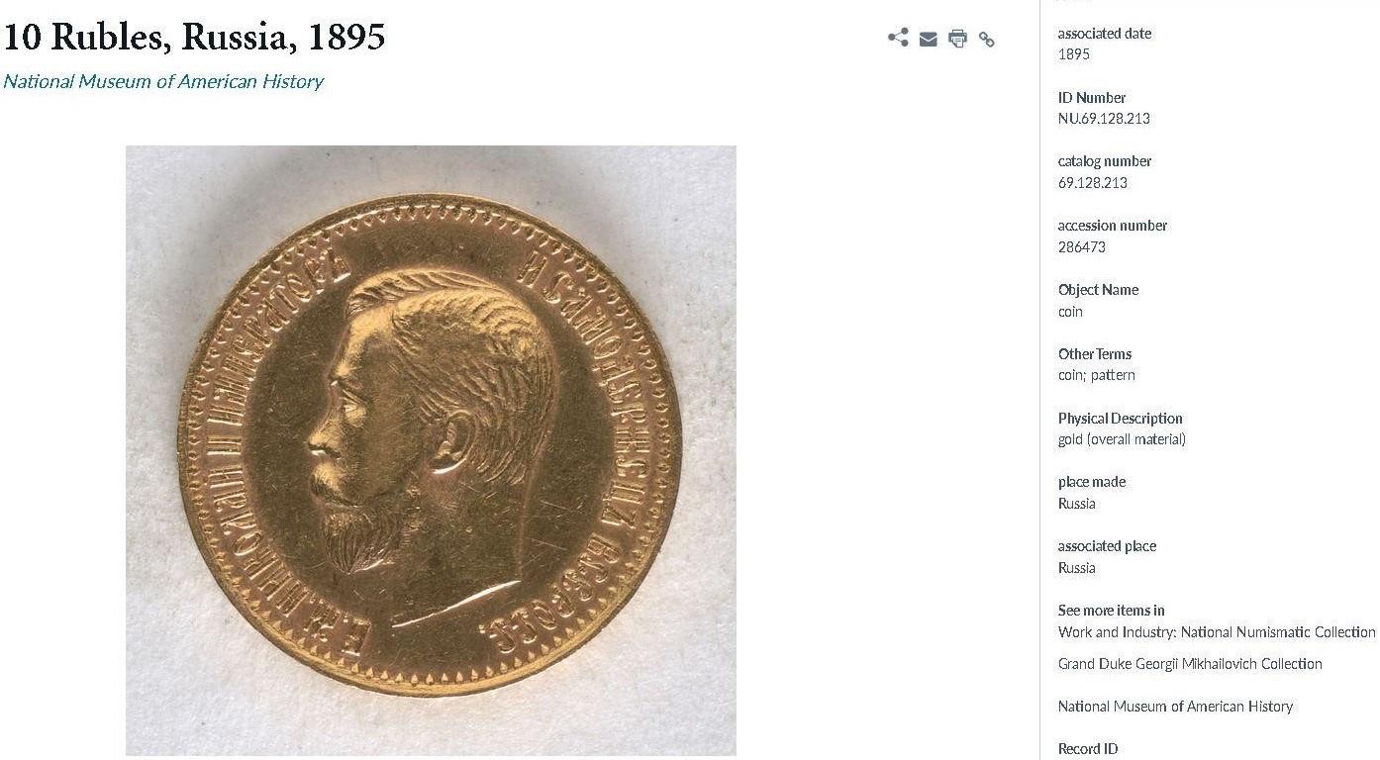Click the associated place value Russia
Viewport: 1380px width, 760px height.
[1077, 568]
